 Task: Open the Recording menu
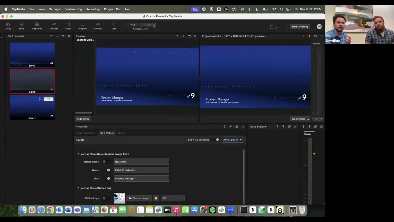[93, 9]
